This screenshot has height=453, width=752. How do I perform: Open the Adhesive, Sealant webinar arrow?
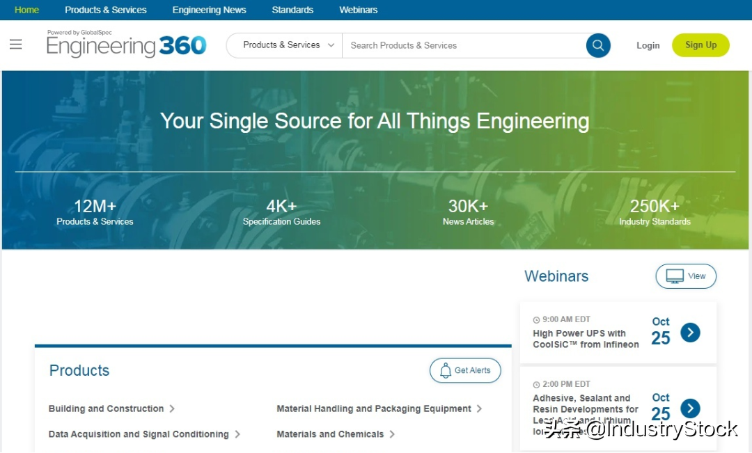click(690, 408)
